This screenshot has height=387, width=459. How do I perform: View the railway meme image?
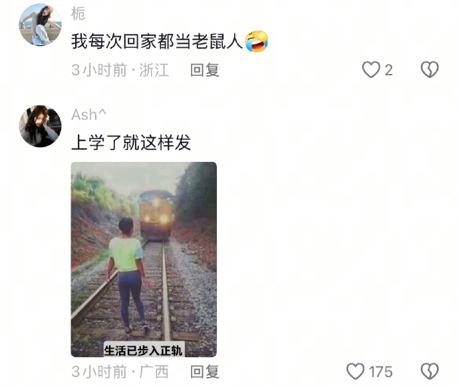pyautogui.click(x=144, y=259)
